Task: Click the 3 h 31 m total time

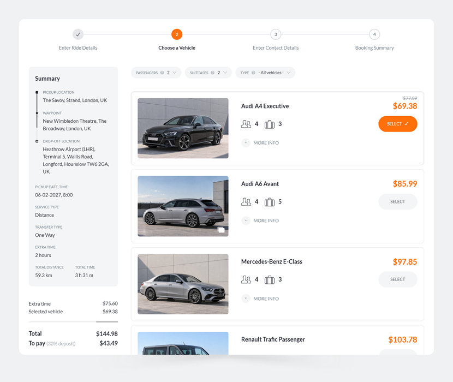Action: point(84,276)
